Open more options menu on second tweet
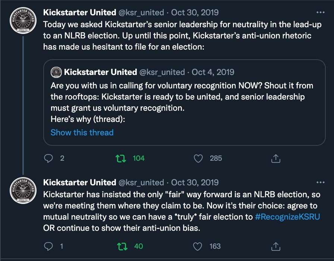 [x=320, y=182]
